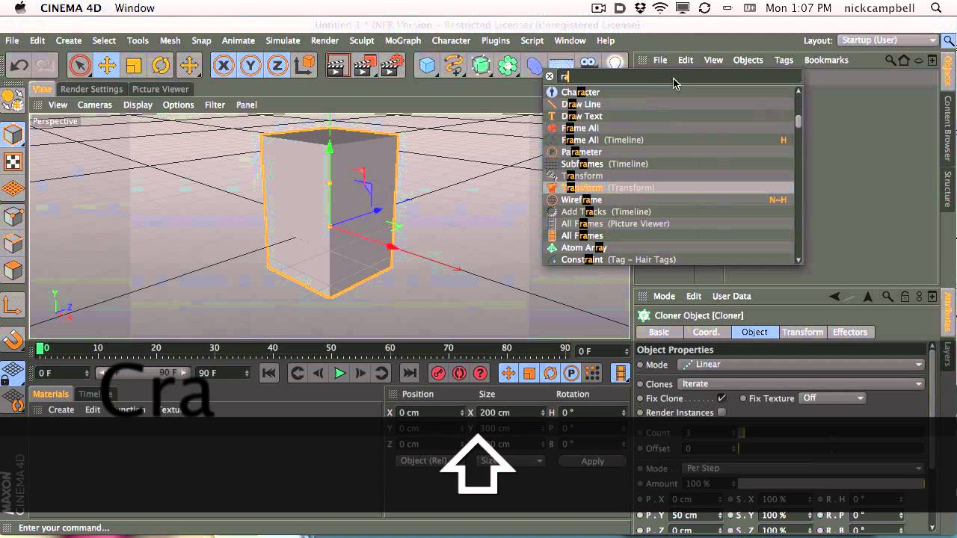The height and width of the screenshot is (538, 957).
Task: Open Bookmarks in the Object Manager
Action: (826, 60)
